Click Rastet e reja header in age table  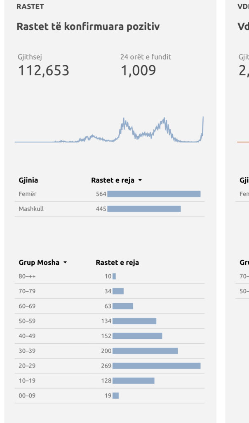click(117, 262)
